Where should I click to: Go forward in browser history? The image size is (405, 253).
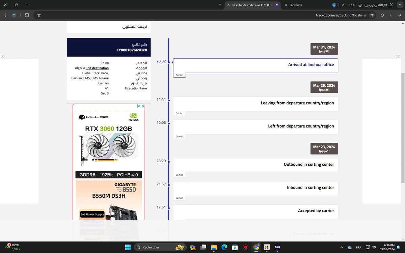pos(400,15)
